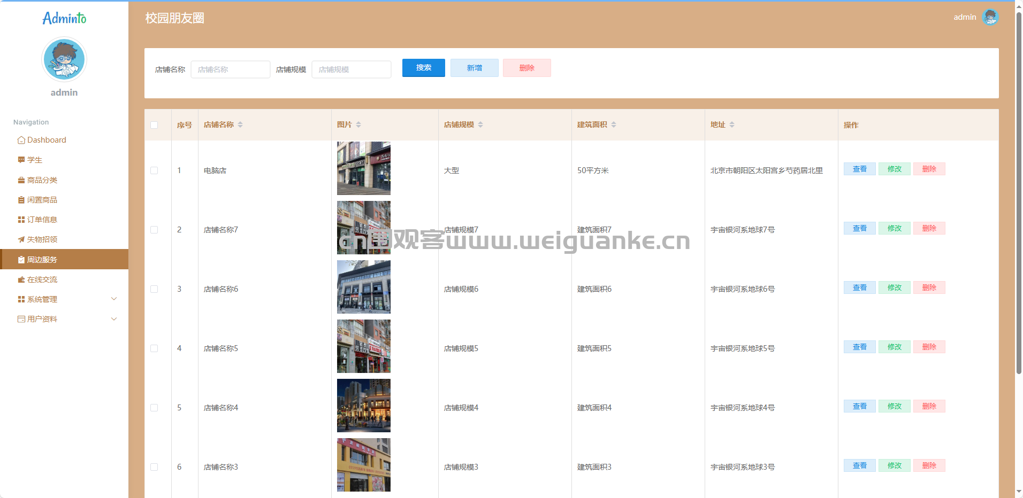This screenshot has height=498, width=1023.
Task: Open the 订单信息 menu item
Action: point(64,220)
